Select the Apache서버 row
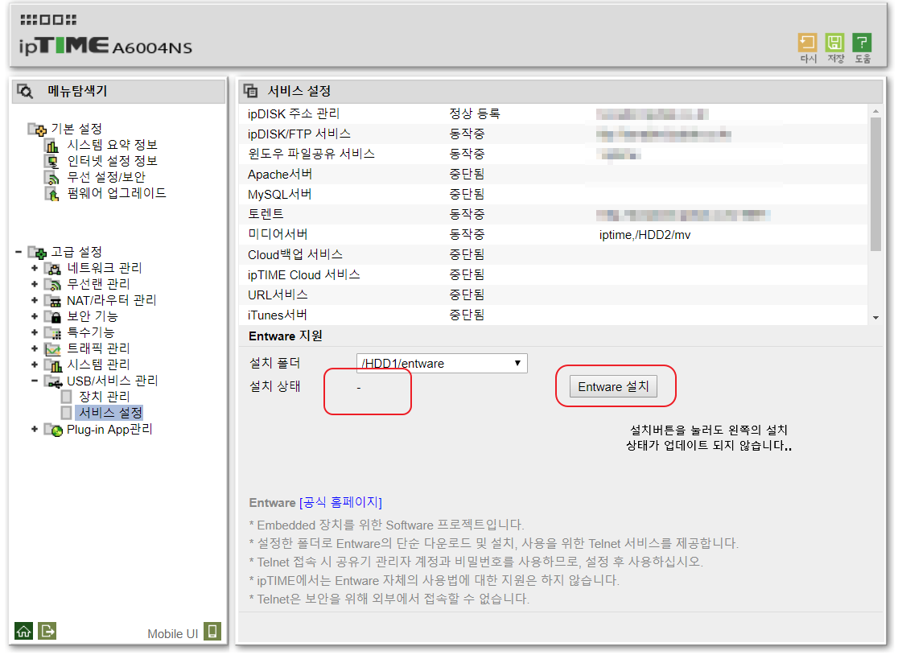Image resolution: width=902 pixels, height=655 pixels. (553, 175)
